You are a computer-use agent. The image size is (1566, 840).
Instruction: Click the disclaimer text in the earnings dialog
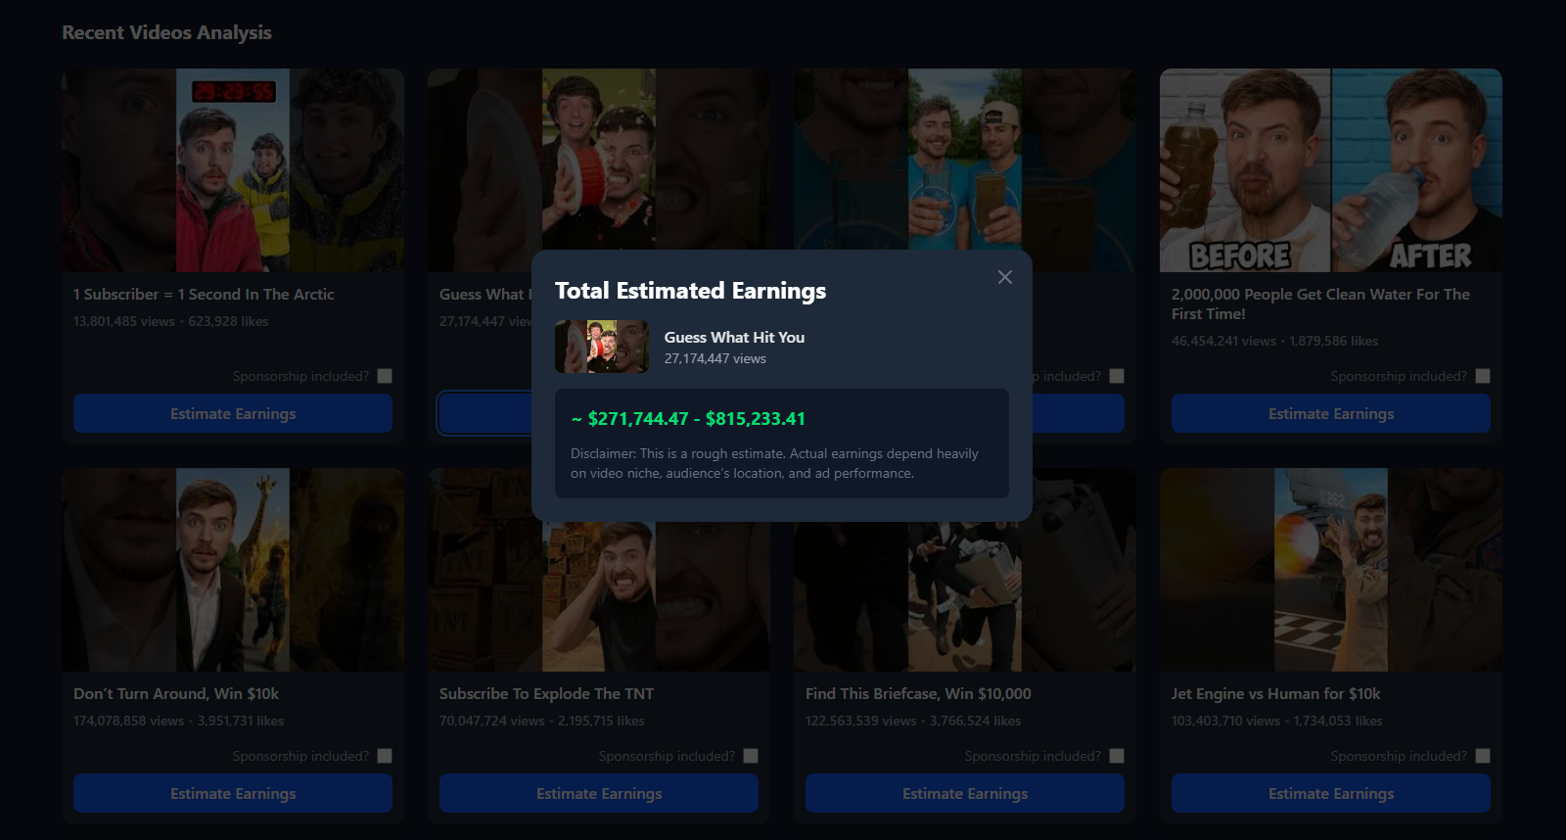(774, 463)
